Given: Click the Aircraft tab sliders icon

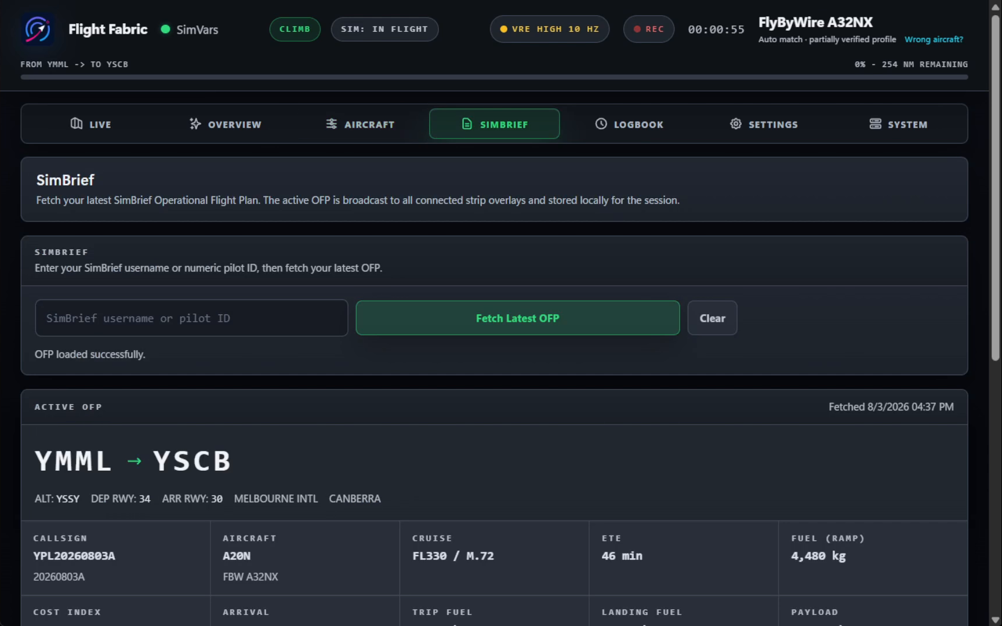Looking at the screenshot, I should tap(332, 123).
